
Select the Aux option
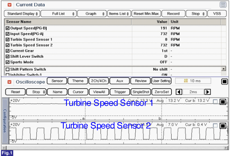[120, 81]
